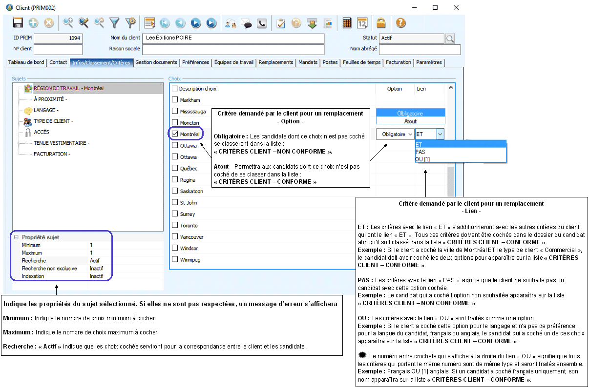The height and width of the screenshot is (388, 589).
Task: Click the Save floppy disk icon
Action: [x=18, y=23]
